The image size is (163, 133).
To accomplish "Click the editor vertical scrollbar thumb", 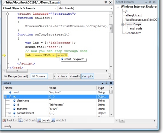I will click(x=111, y=28).
